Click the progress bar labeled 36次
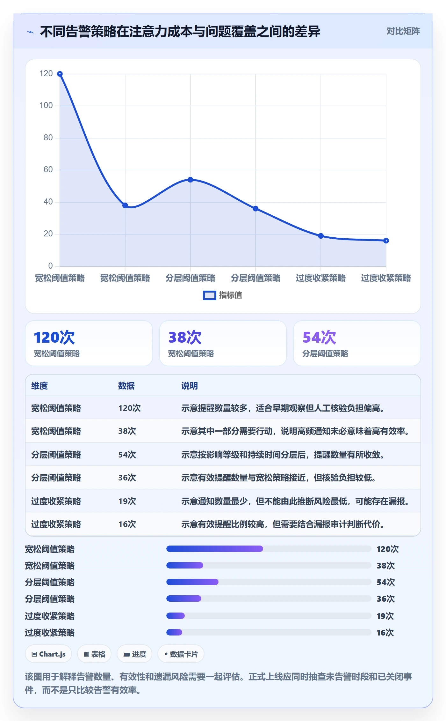The width and height of the screenshot is (446, 721). click(x=269, y=598)
